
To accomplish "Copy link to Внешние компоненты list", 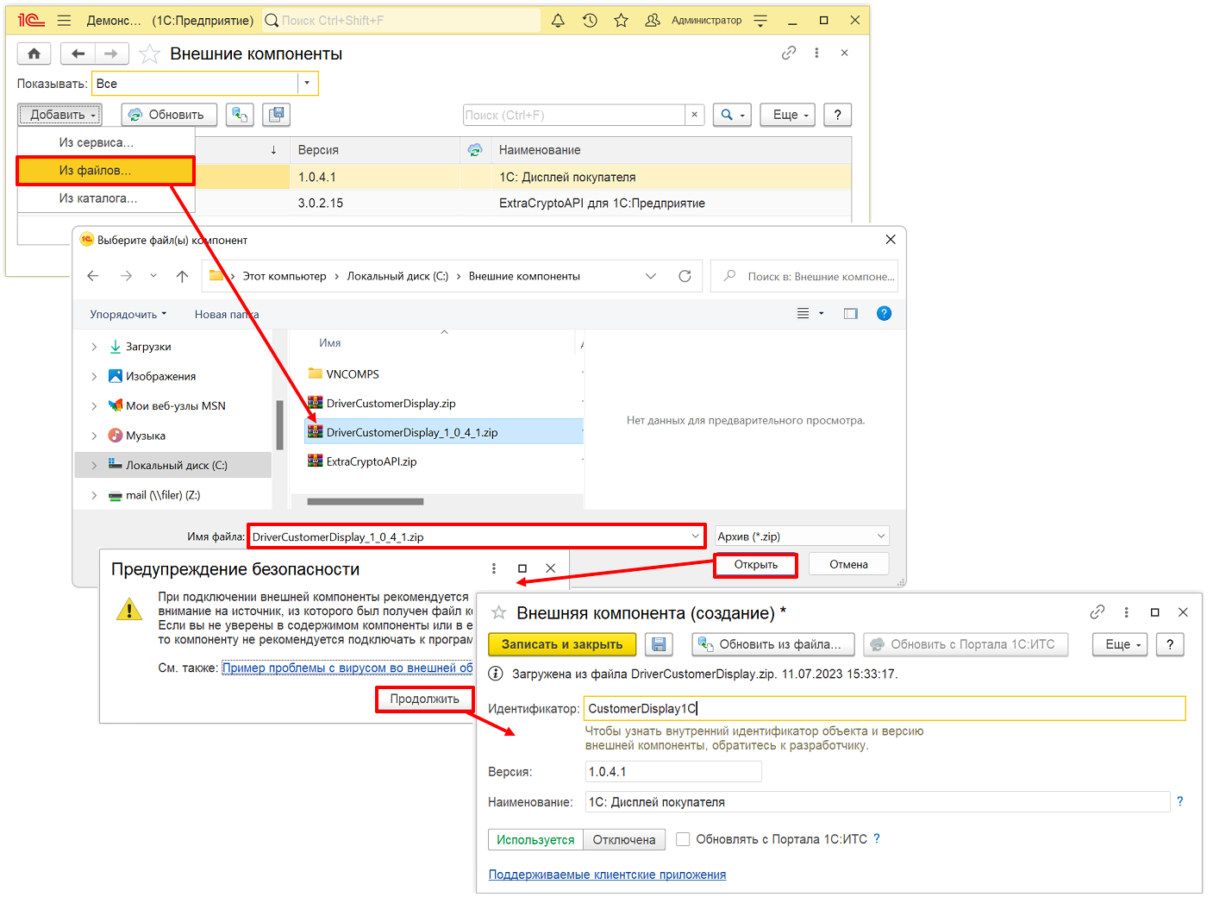I will pyautogui.click(x=789, y=53).
